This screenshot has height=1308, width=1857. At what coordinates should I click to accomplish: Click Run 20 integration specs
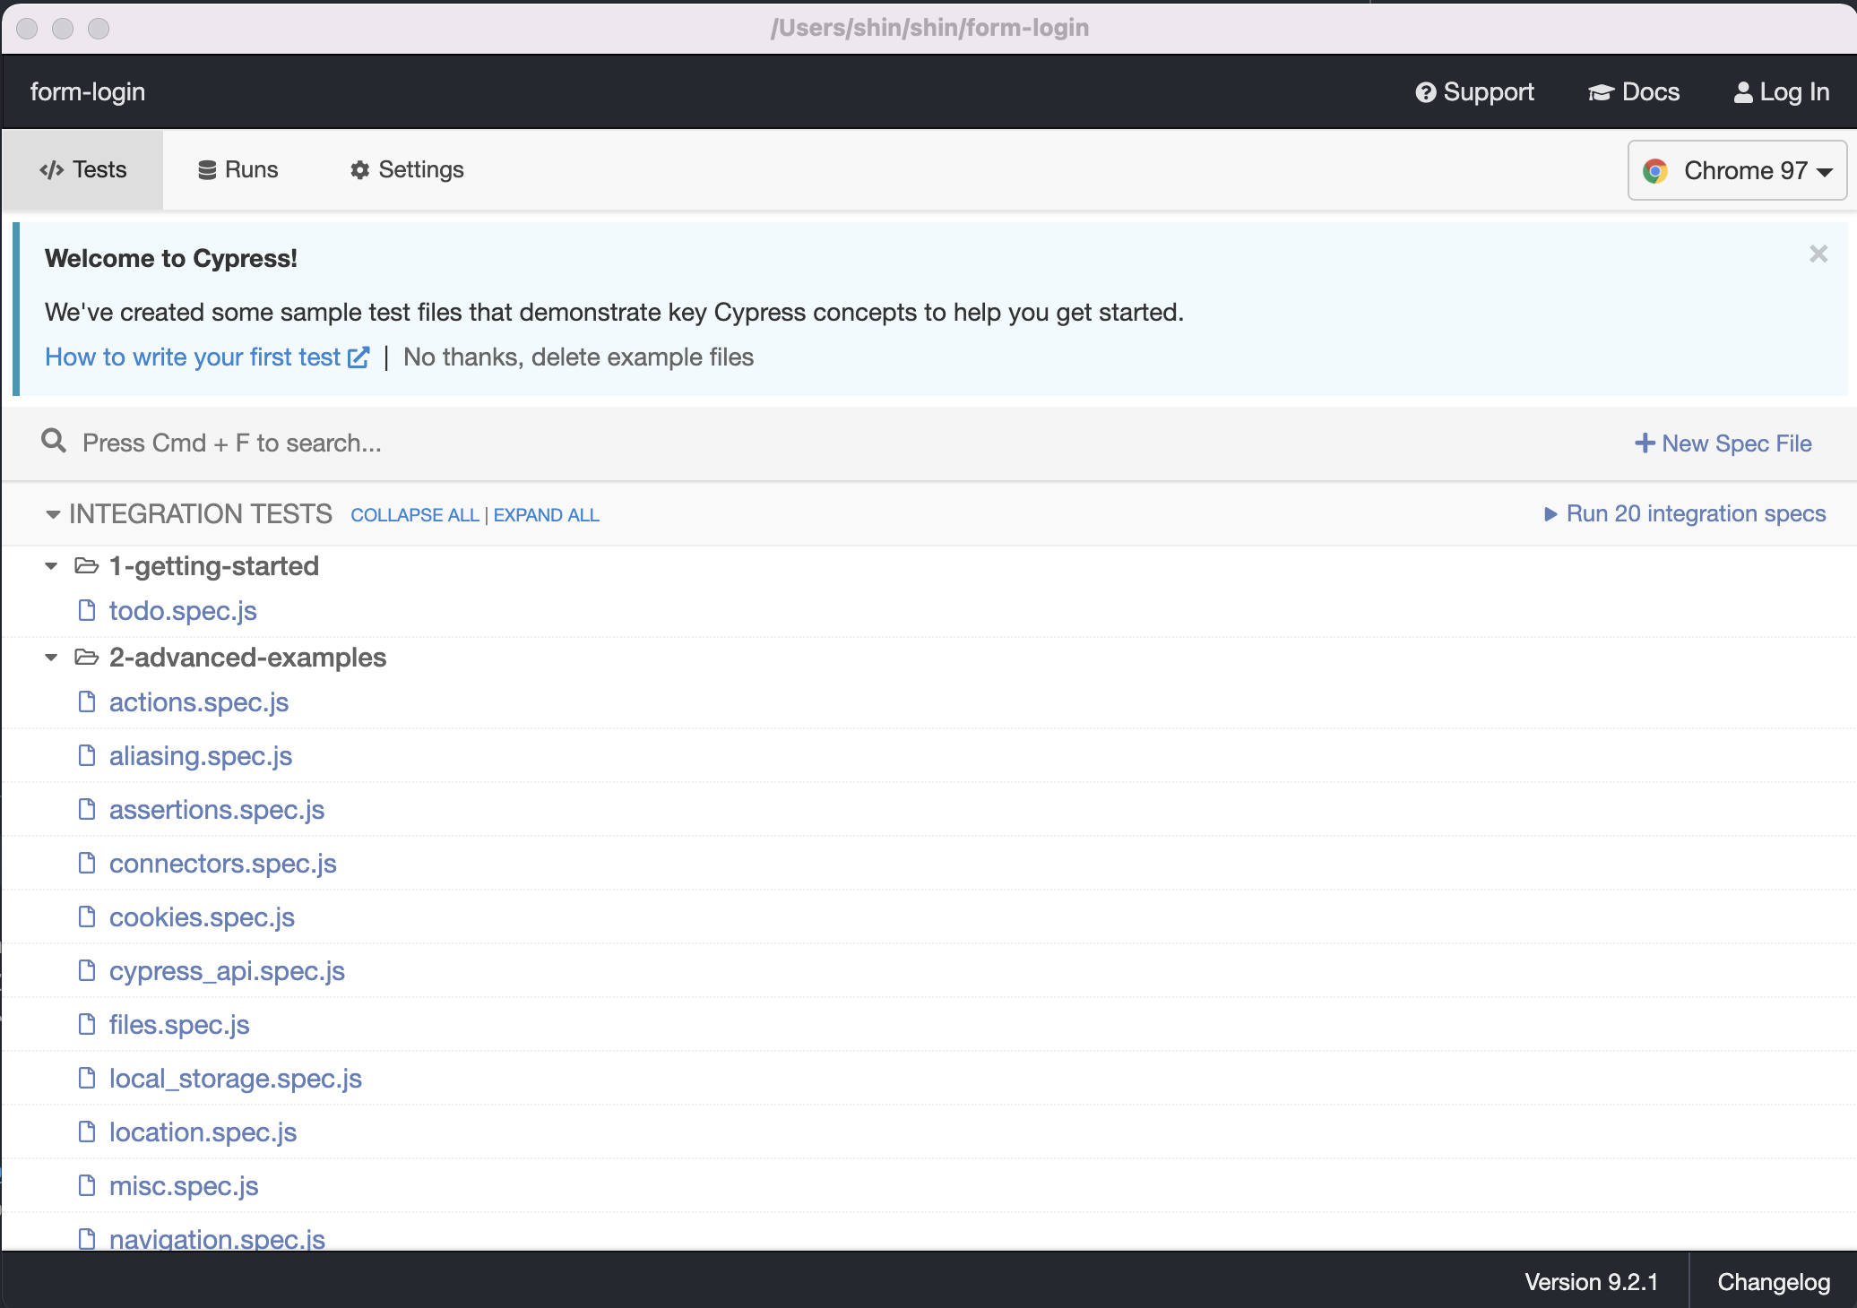pos(1685,514)
